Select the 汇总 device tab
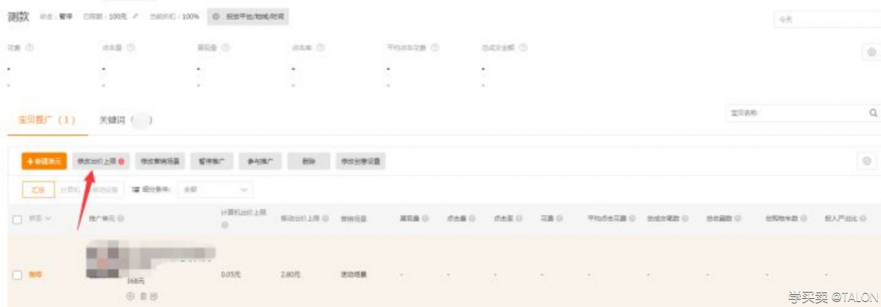The image size is (881, 307). point(38,189)
